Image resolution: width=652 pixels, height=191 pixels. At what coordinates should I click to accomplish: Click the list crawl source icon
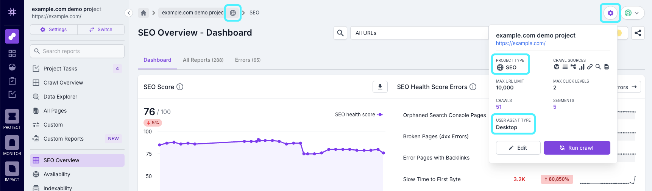click(x=565, y=67)
